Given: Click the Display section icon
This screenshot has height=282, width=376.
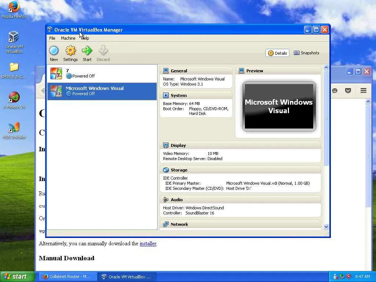Looking at the screenshot, I should [166, 145].
